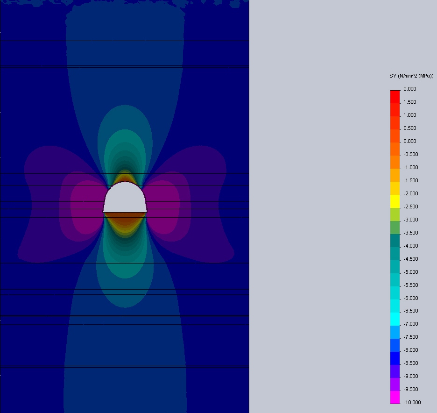
Task: Click the -10.000 legend label
Action: 412,403
